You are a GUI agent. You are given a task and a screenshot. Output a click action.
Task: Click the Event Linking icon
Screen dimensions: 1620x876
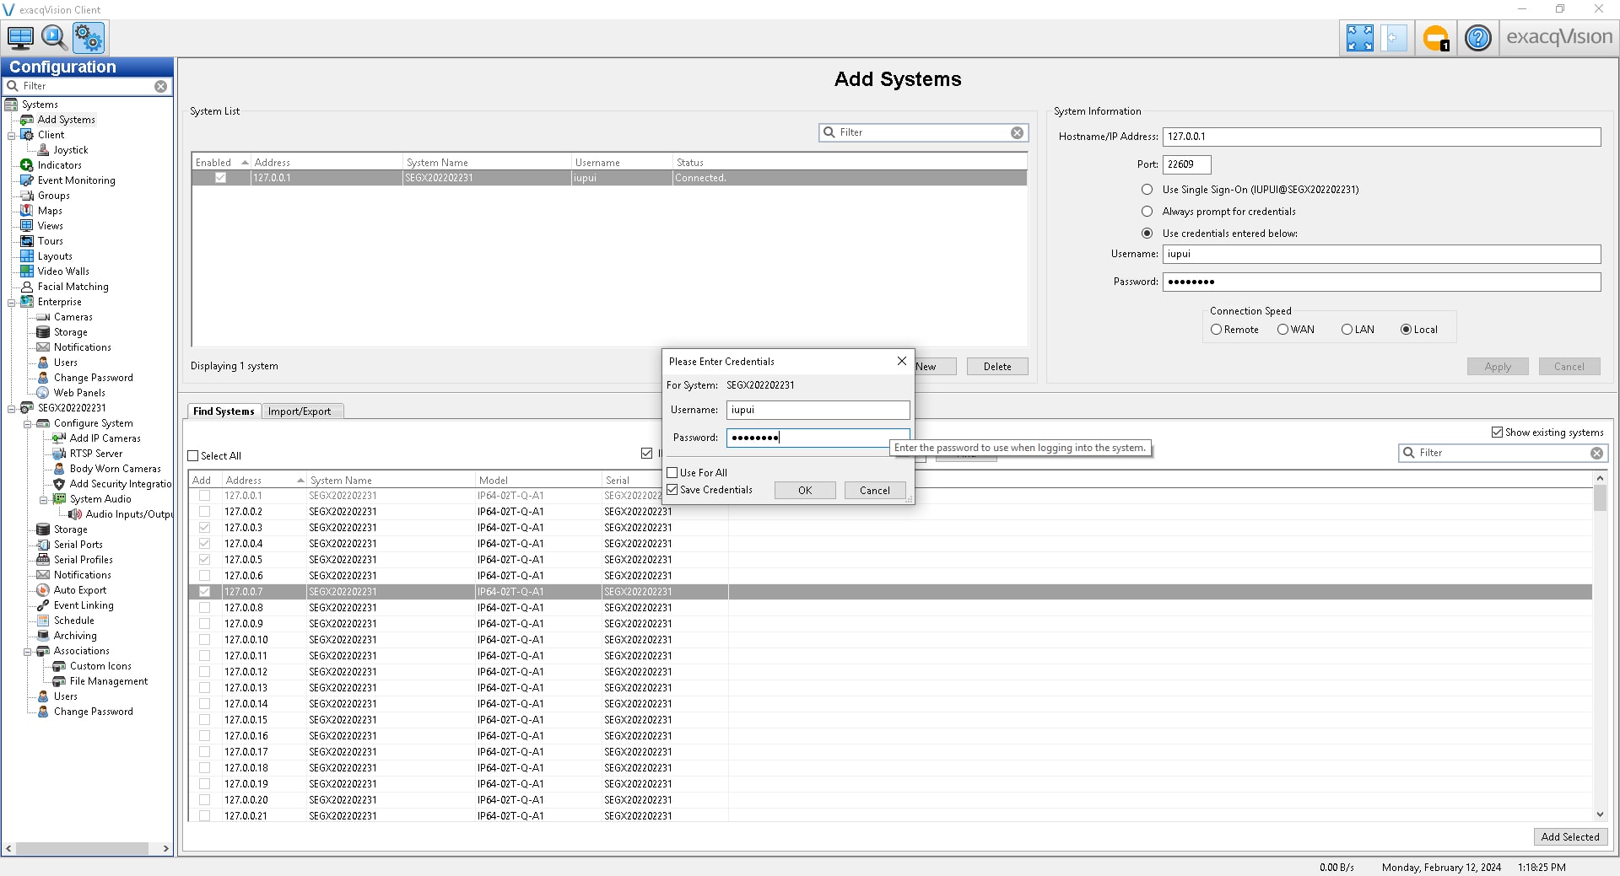43,605
